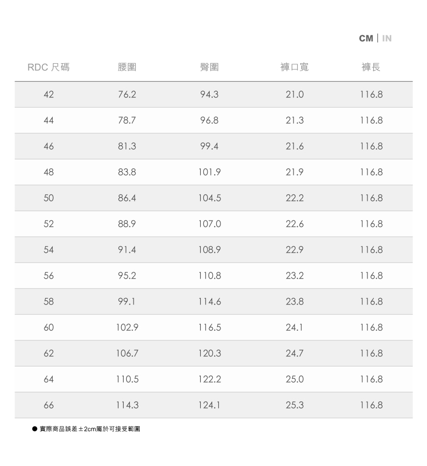Click waist value 78.7 for size 44
This screenshot has height=466, width=427.
[x=127, y=121]
